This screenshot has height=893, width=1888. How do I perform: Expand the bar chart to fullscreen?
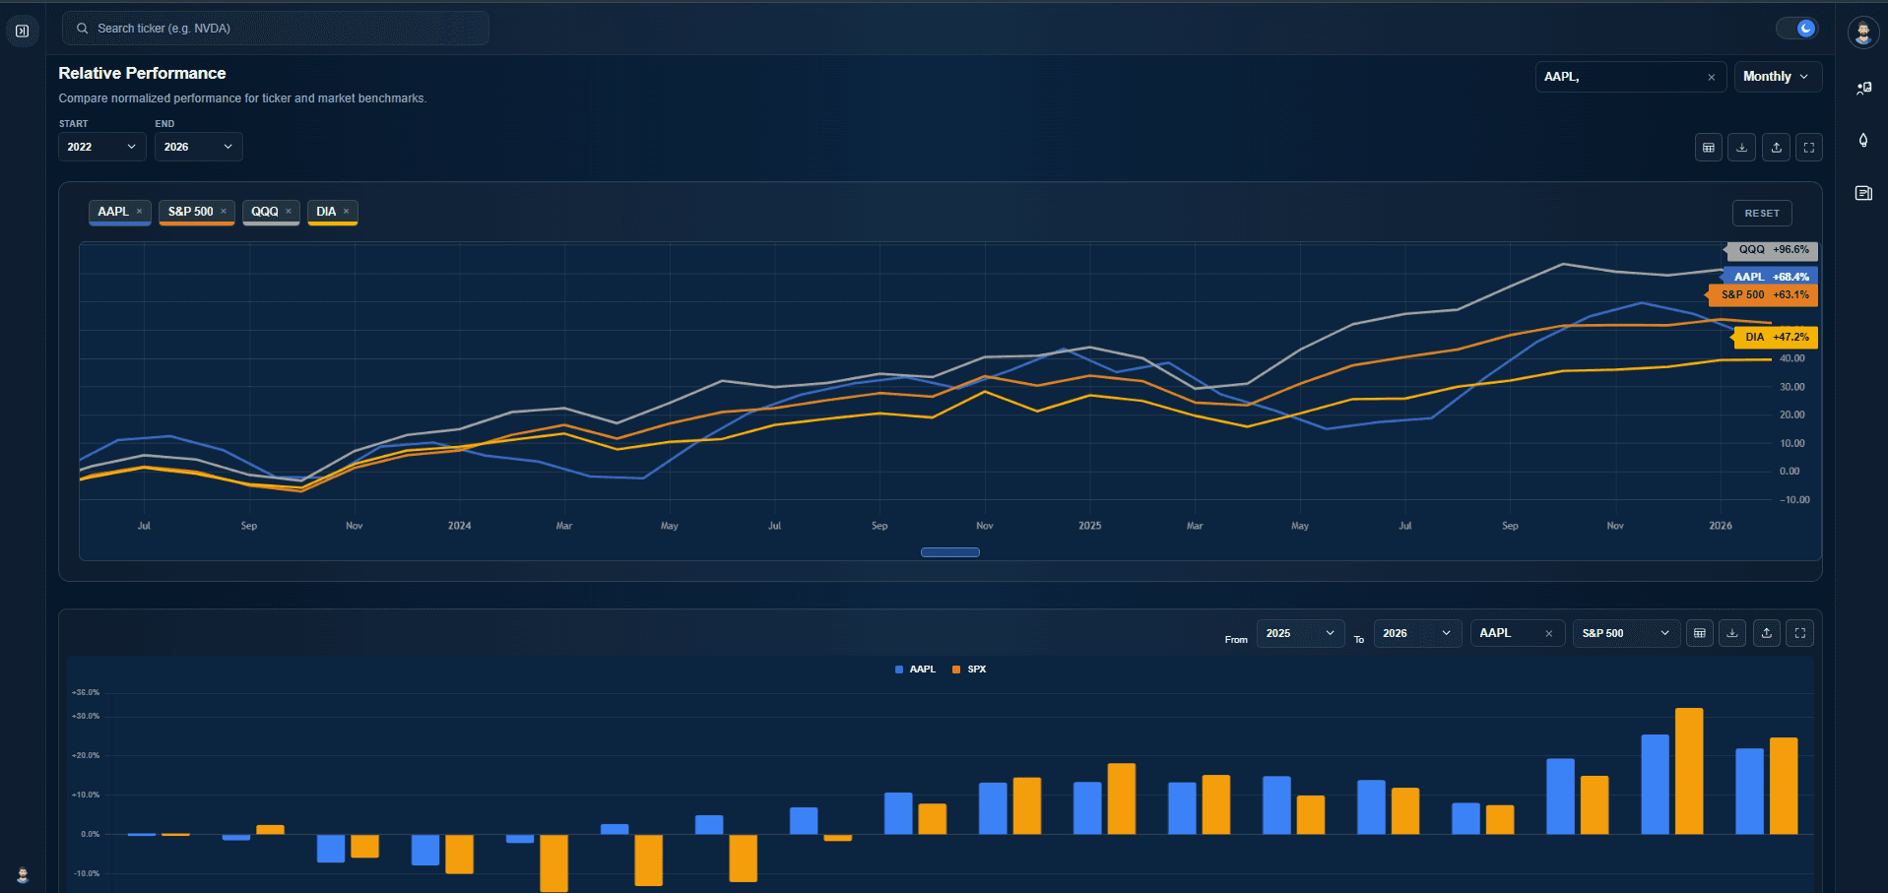coord(1800,633)
